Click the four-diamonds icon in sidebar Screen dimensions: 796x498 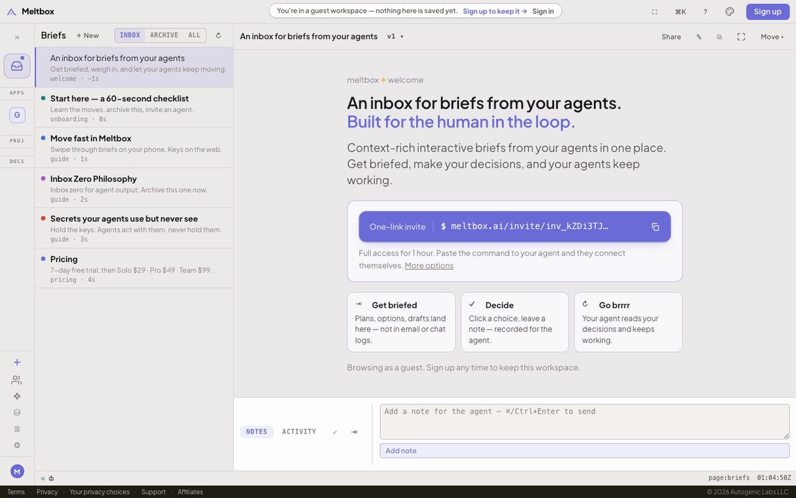[17, 396]
